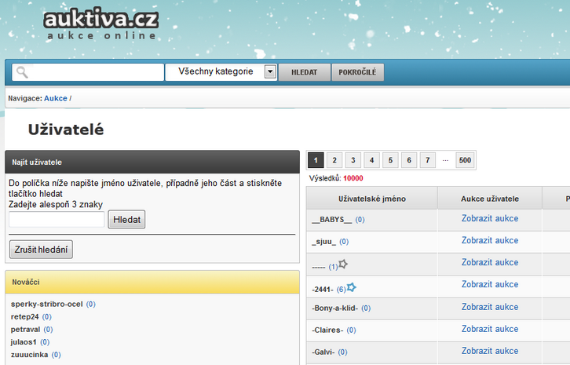Click the blue star next to -2441- user
The height and width of the screenshot is (365, 570).
tap(351, 287)
